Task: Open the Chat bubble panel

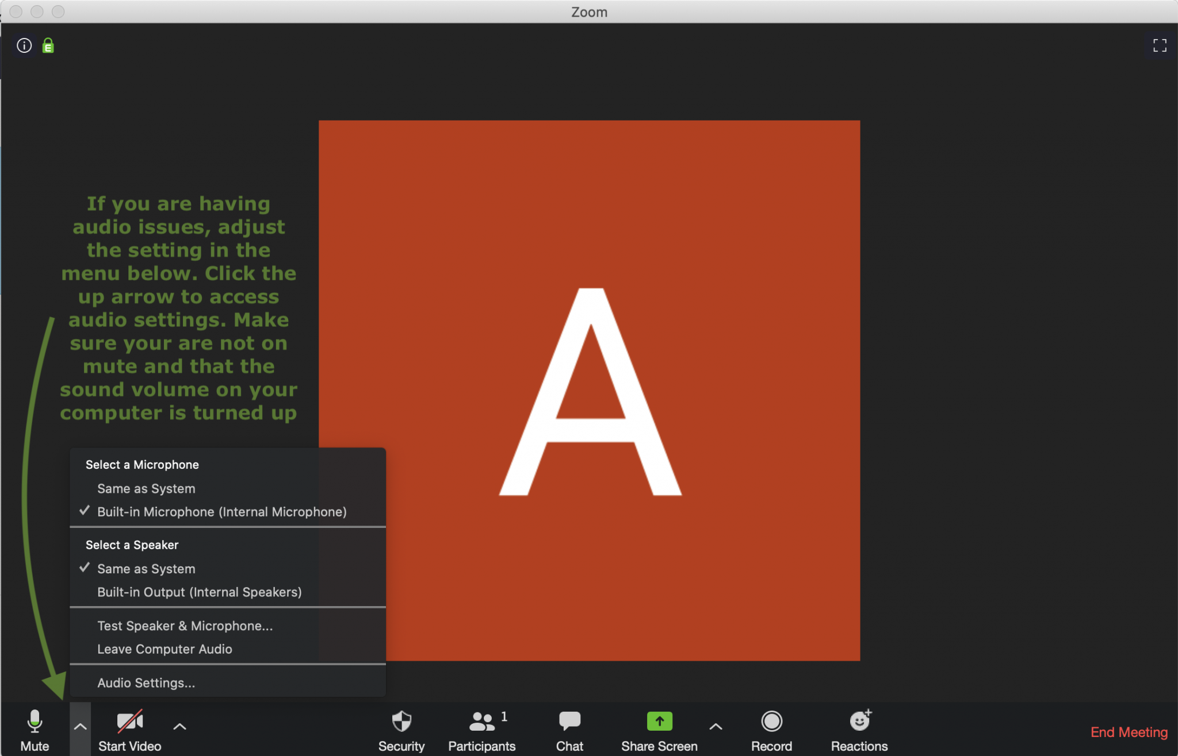Action: point(569,722)
